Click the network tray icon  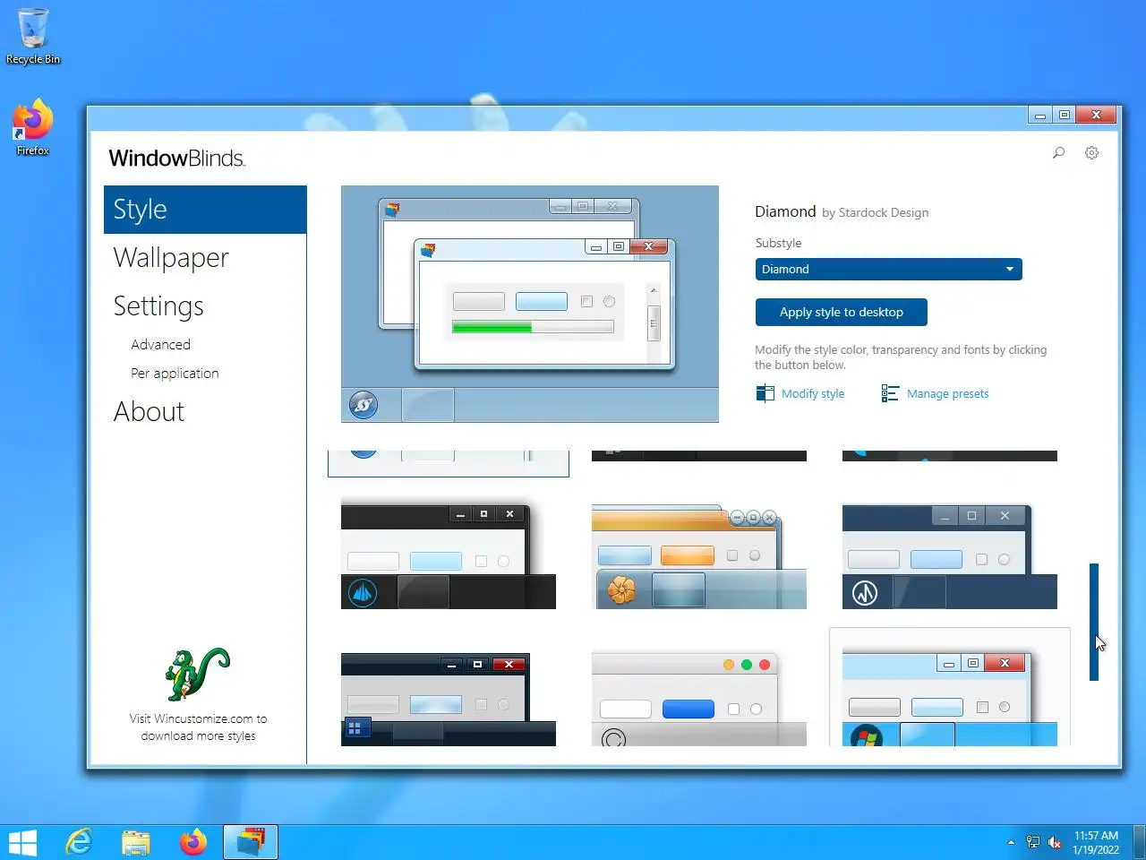tap(1033, 842)
